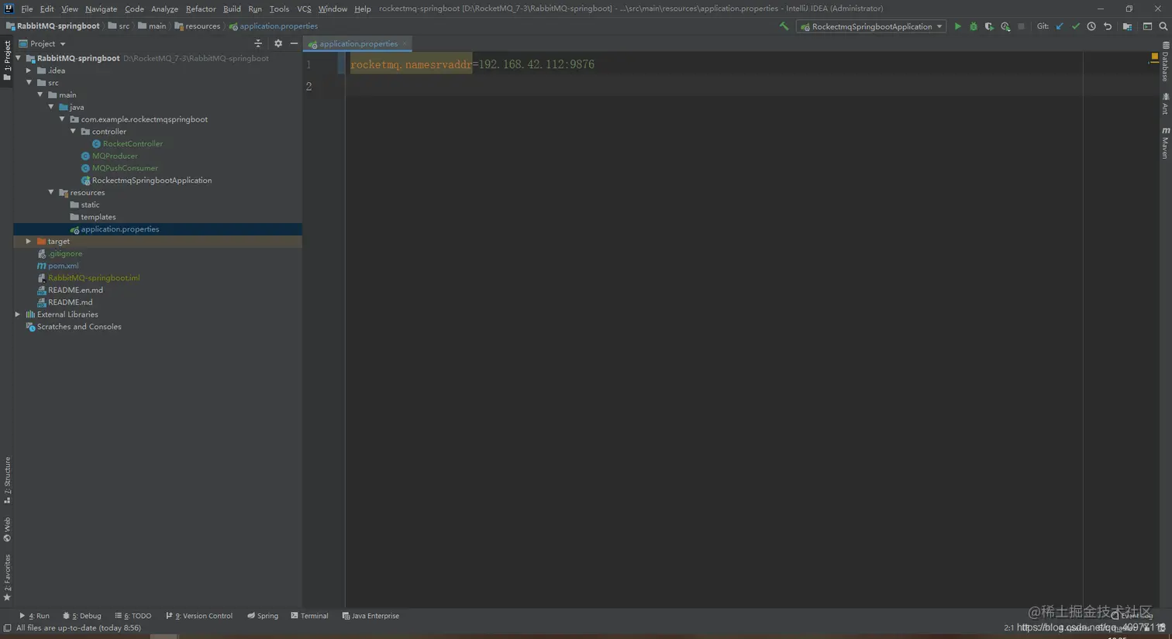Screen dimensions: 1172x639
Task: Update project via Git blue arrow
Action: click(x=1060, y=26)
